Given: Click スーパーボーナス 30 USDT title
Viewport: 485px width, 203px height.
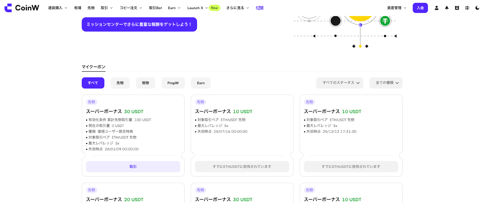Looking at the screenshot, I should (115, 111).
